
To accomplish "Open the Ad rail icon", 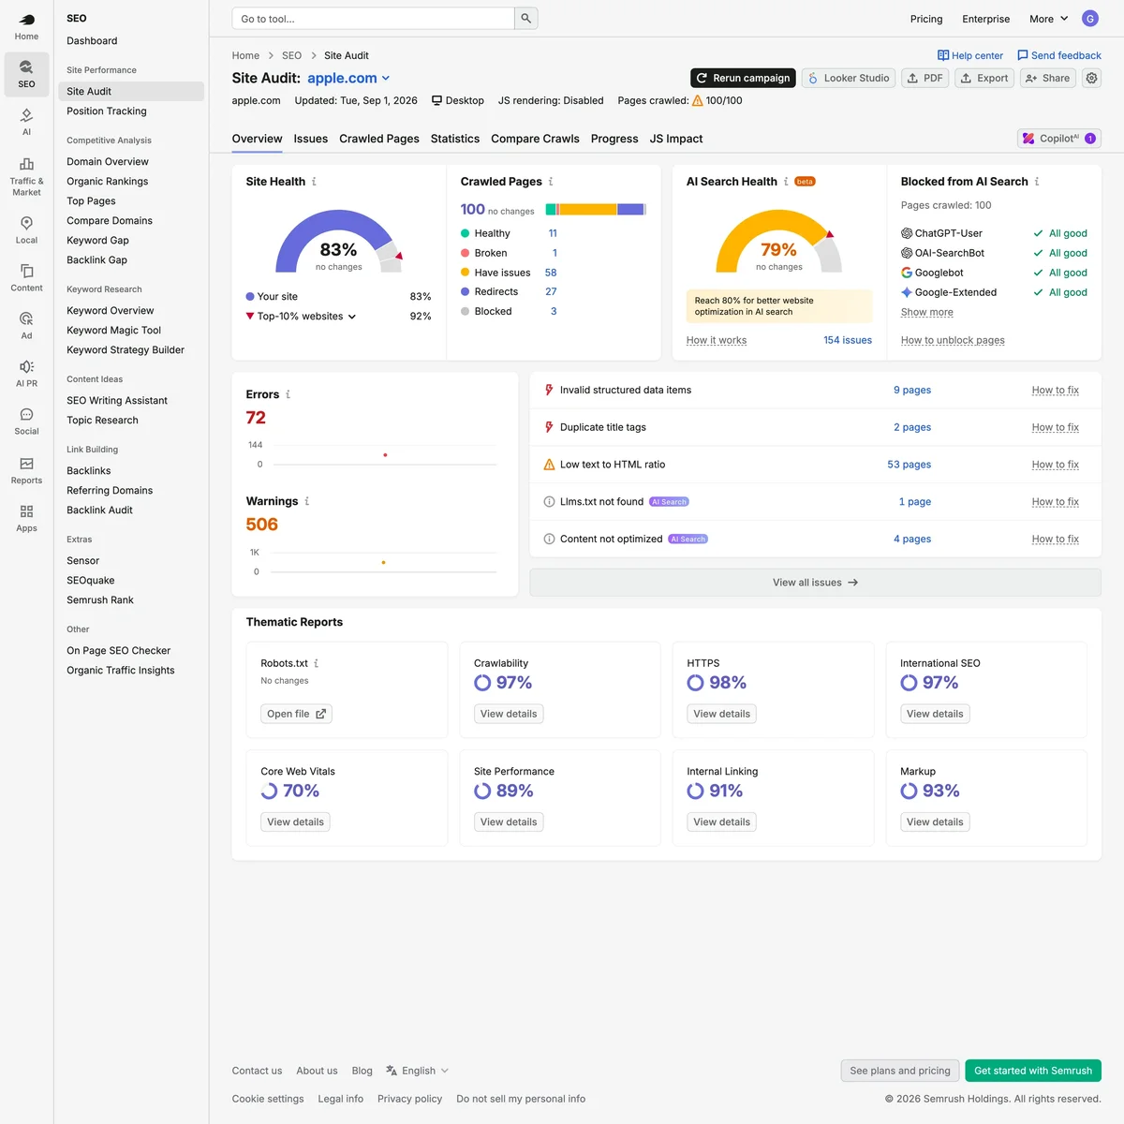I will (26, 325).
